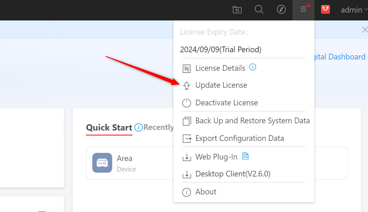Viewport: 368px width, 212px height.
Task: Open the maintenance menu with the red notification dot
Action: (303, 9)
